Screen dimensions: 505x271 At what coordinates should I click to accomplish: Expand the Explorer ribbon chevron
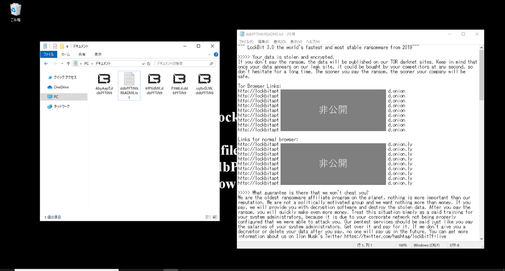click(x=209, y=55)
